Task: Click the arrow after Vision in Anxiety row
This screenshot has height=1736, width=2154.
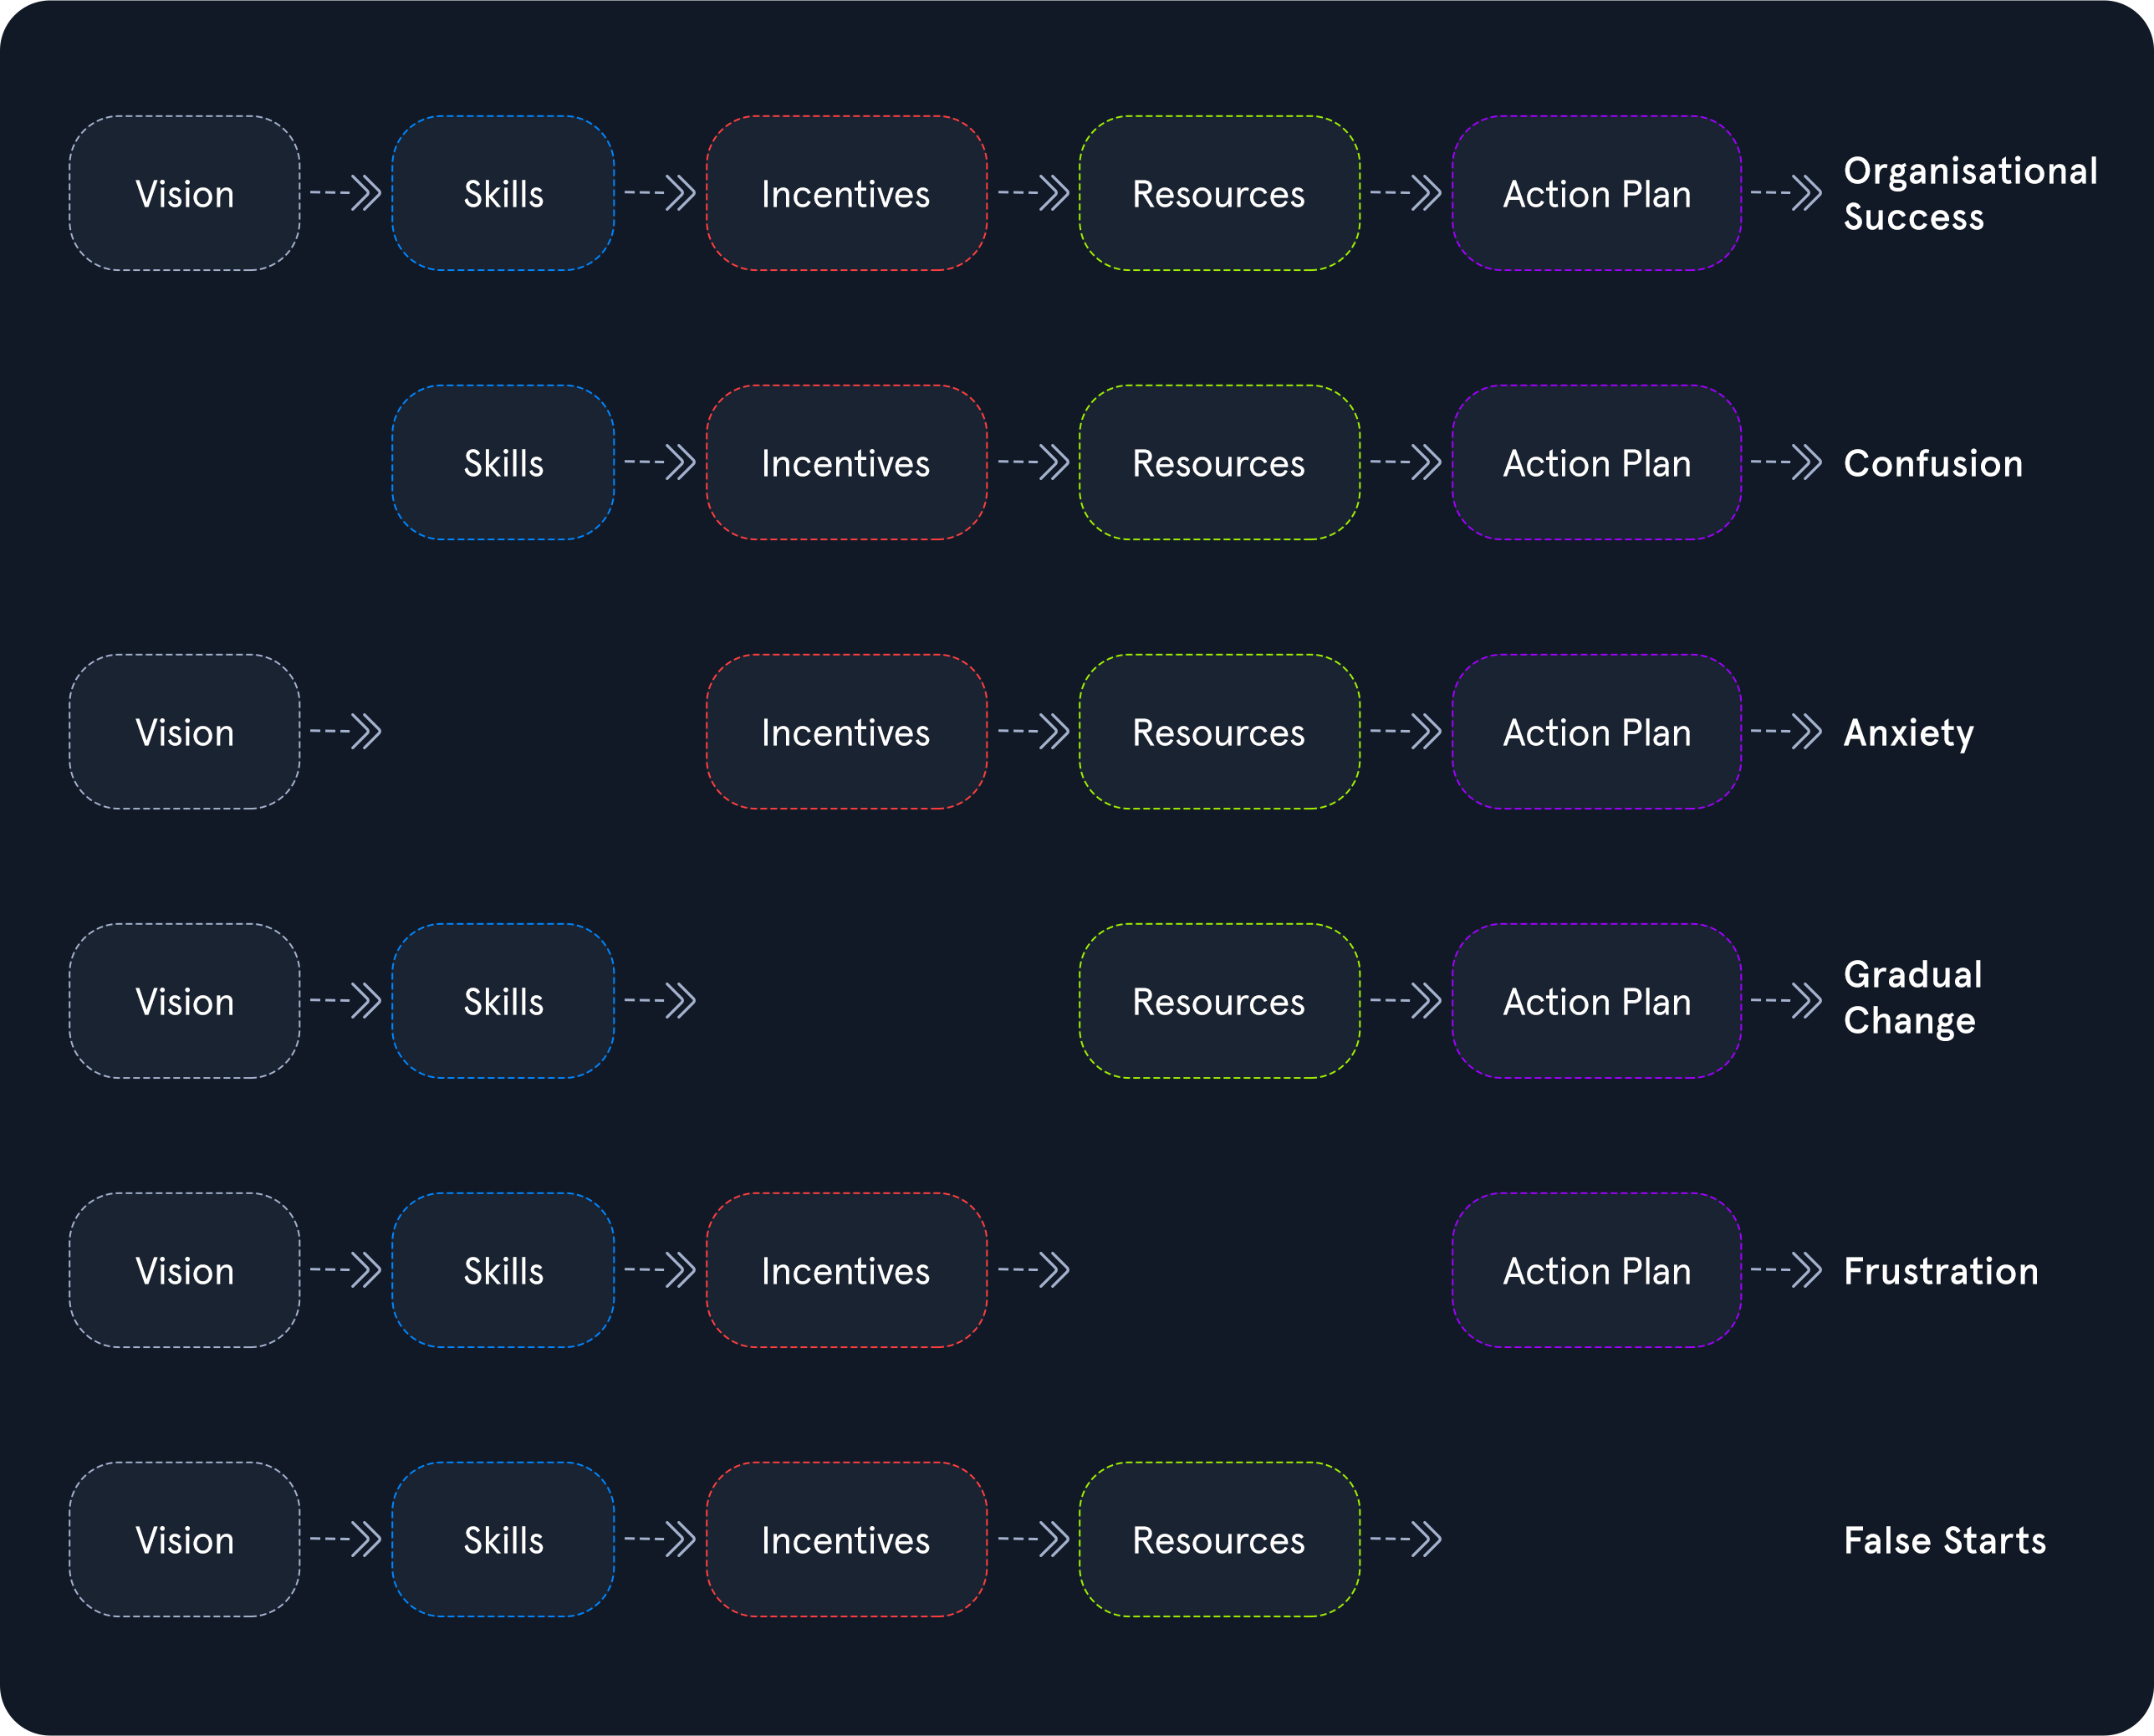Action: 346,731
